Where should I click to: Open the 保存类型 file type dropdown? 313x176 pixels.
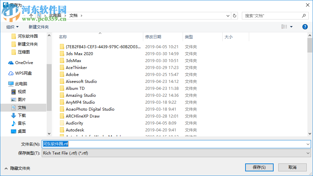[x=176, y=153]
